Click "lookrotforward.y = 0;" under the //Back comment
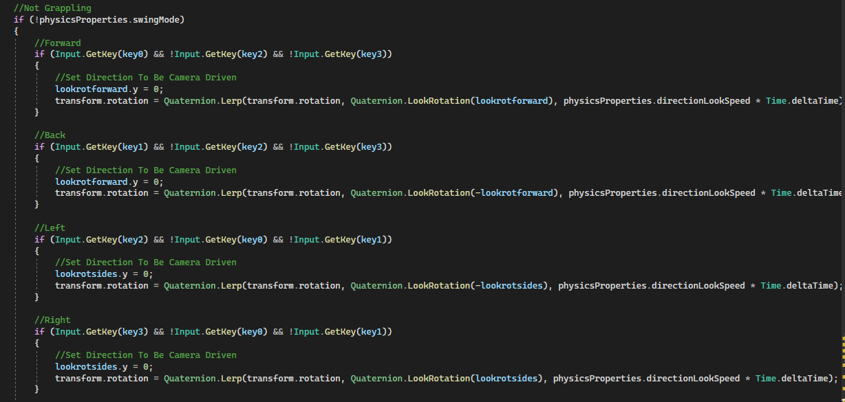845x402 pixels. pyautogui.click(x=109, y=182)
